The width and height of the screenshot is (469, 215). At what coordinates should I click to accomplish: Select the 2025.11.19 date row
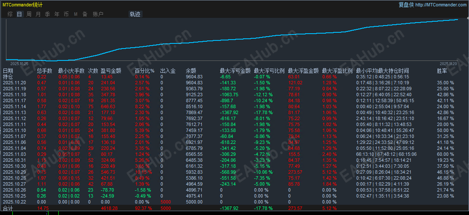pyautogui.click(x=14, y=89)
